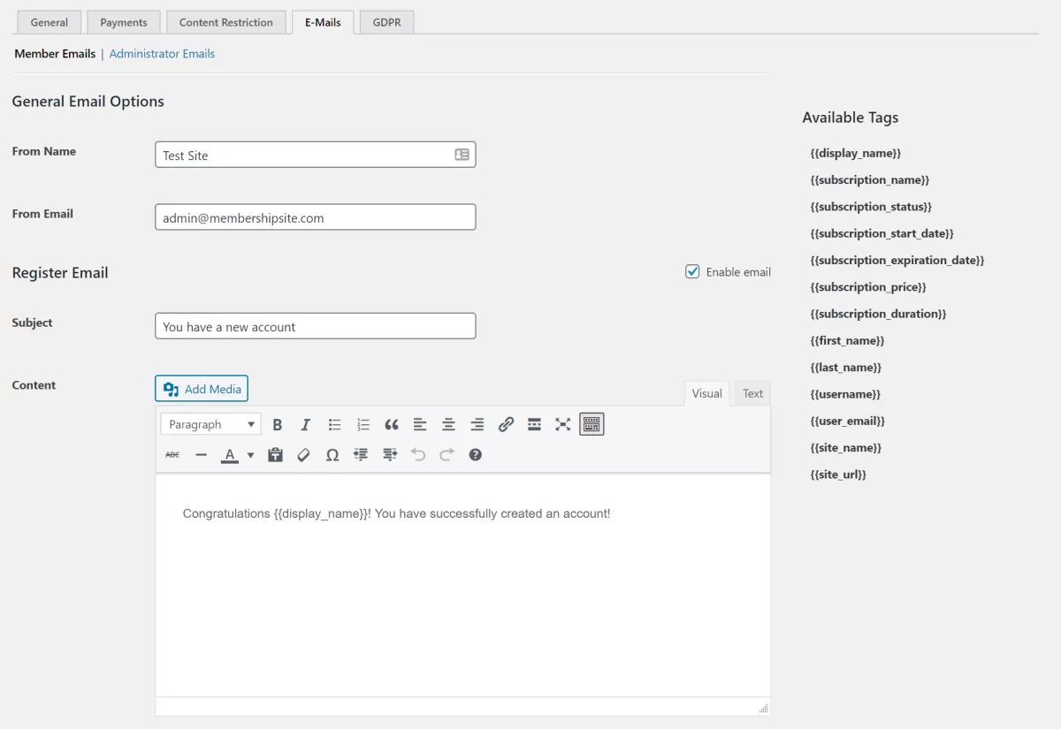The width and height of the screenshot is (1061, 729).
Task: Apply blockquote formatting
Action: pos(392,425)
